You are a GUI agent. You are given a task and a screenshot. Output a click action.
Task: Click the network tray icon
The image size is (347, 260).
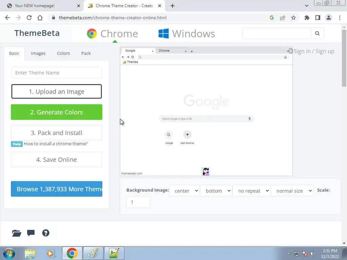coord(296,254)
